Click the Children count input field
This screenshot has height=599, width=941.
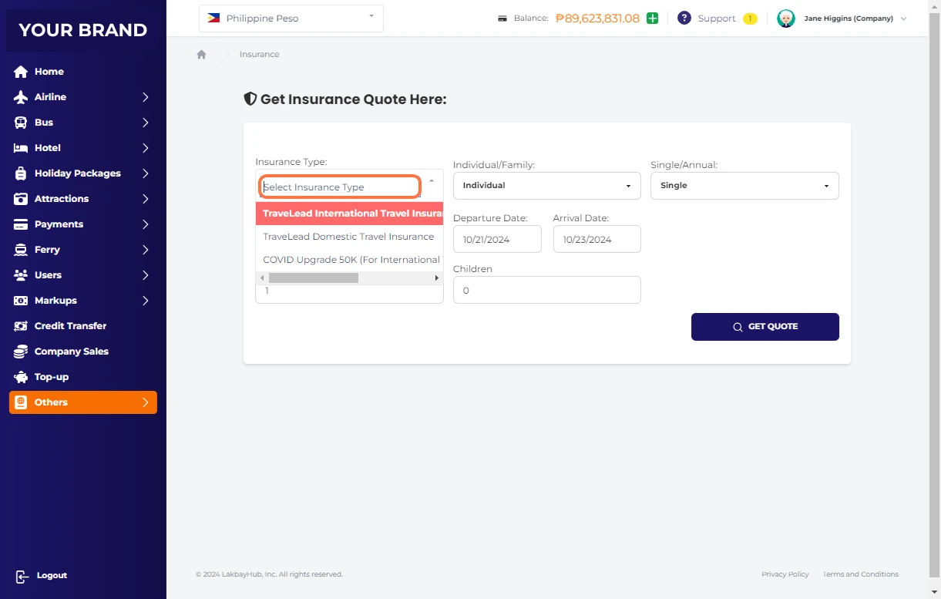pos(547,291)
